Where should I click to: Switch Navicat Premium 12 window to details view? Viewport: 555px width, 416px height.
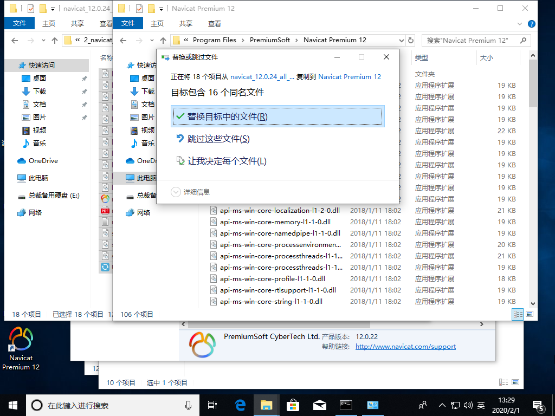[x=518, y=314]
